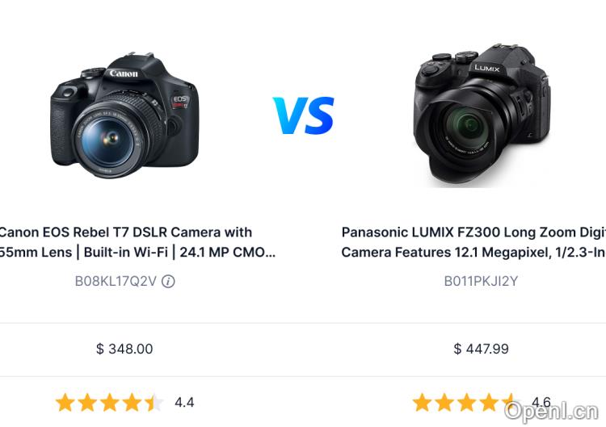Click the fourth star of Canon's rating
The width and height of the screenshot is (606, 427).
133,403
